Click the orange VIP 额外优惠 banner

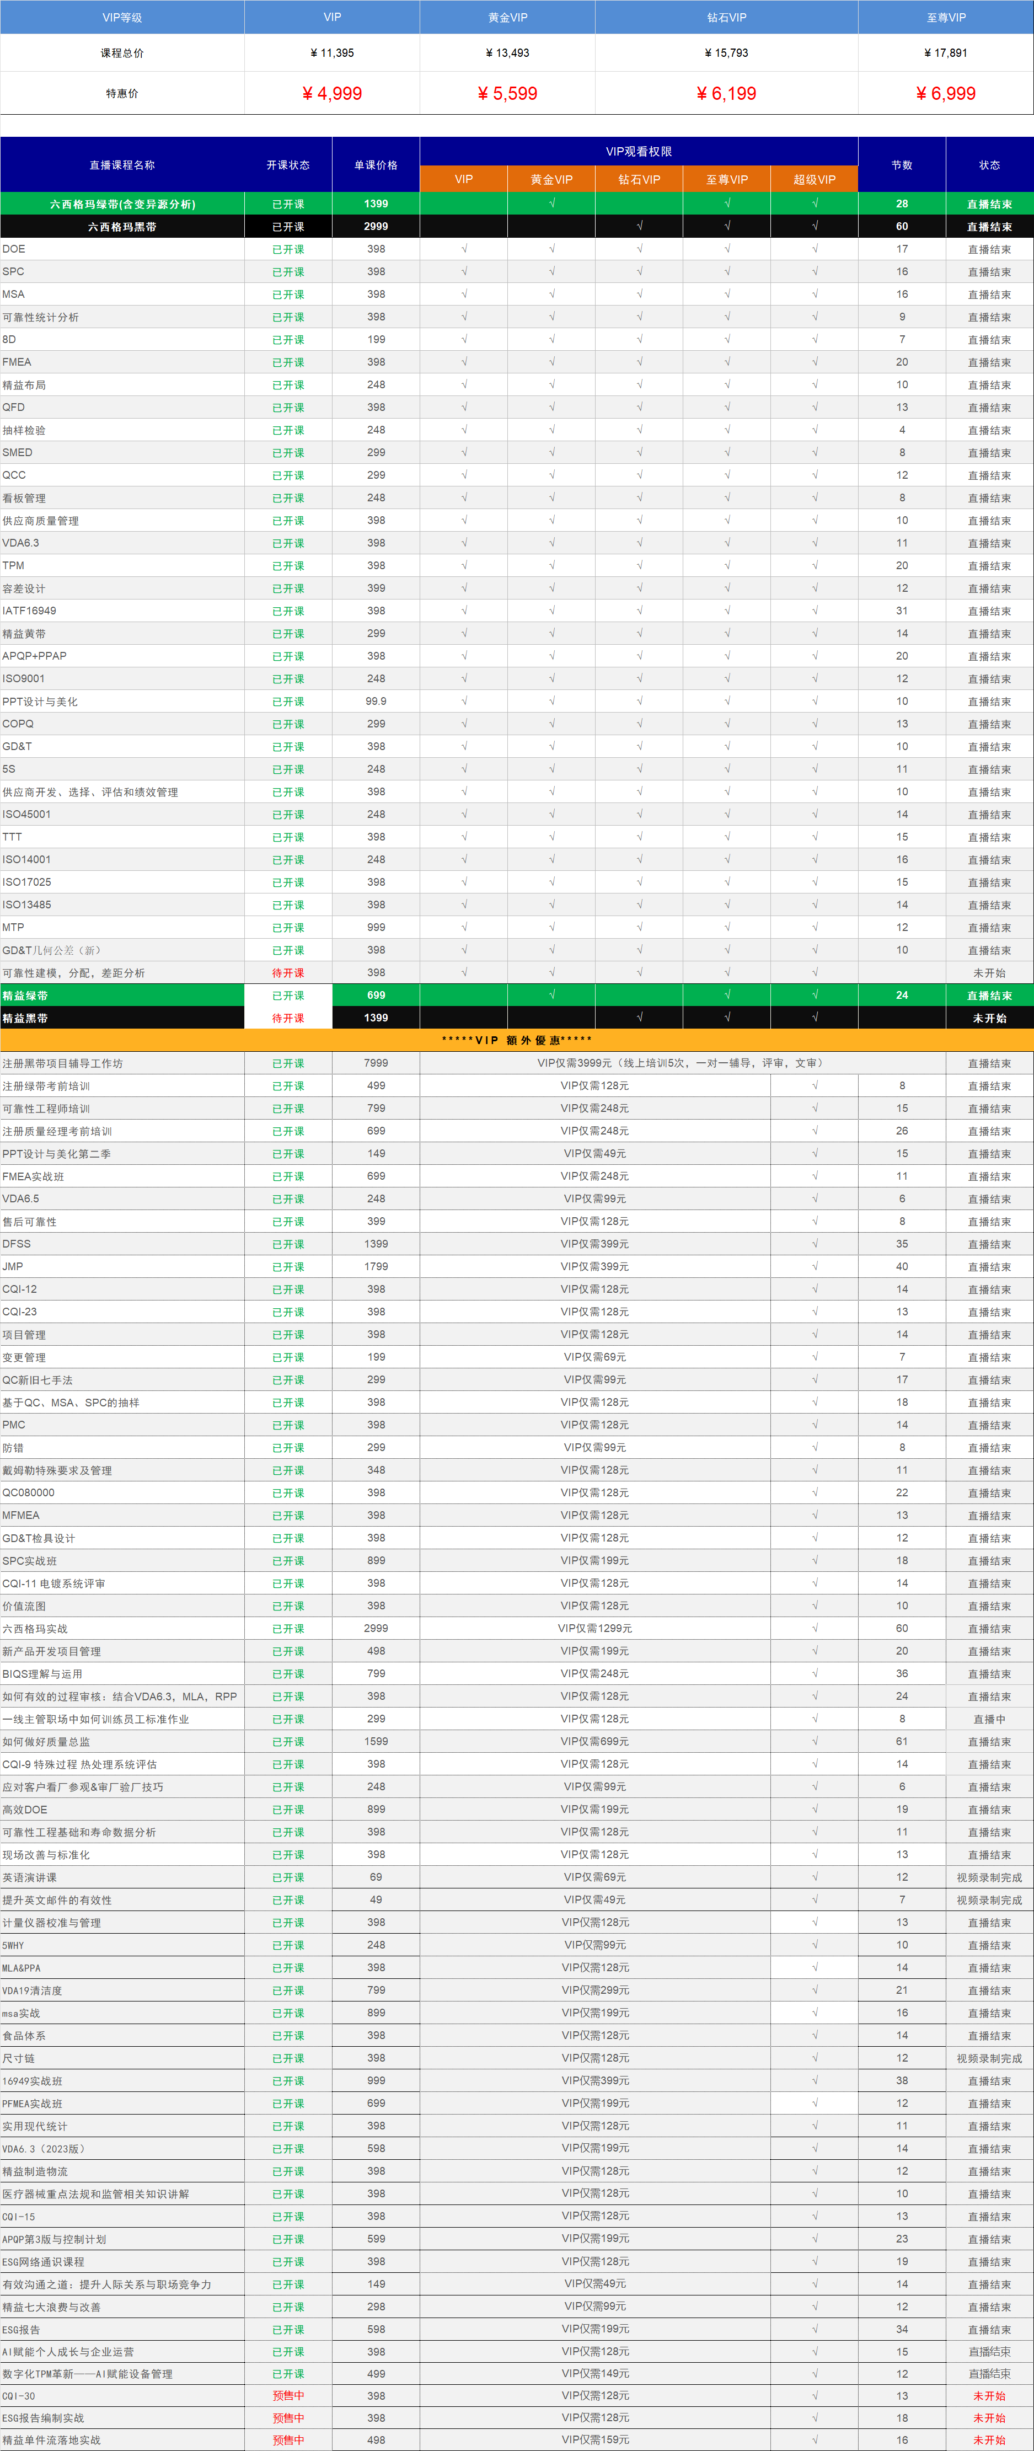[x=517, y=1040]
